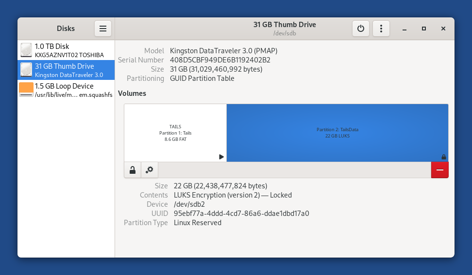Screen dimensions: 472x275
Task: Unlock the encrypted partition with padlock button
Action: coord(133,170)
